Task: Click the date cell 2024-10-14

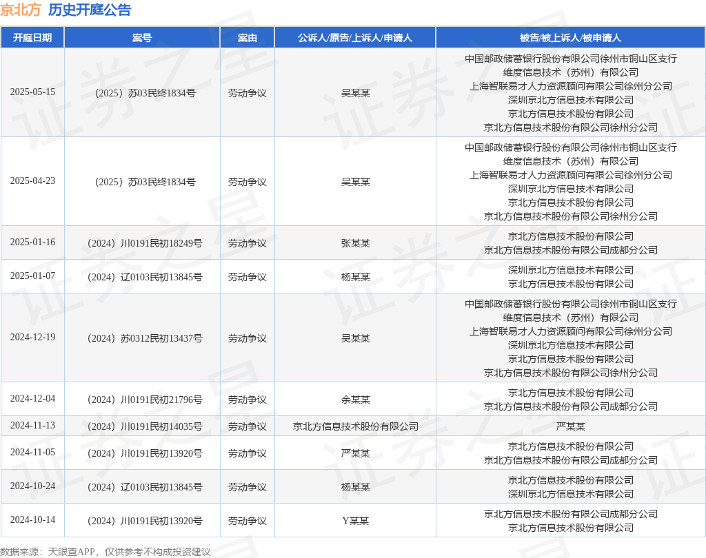Action: 33,519
